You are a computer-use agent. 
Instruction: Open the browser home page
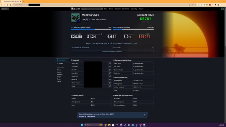10,5
